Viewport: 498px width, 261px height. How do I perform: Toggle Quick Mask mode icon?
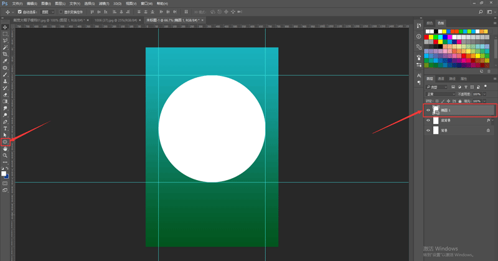coord(5,183)
